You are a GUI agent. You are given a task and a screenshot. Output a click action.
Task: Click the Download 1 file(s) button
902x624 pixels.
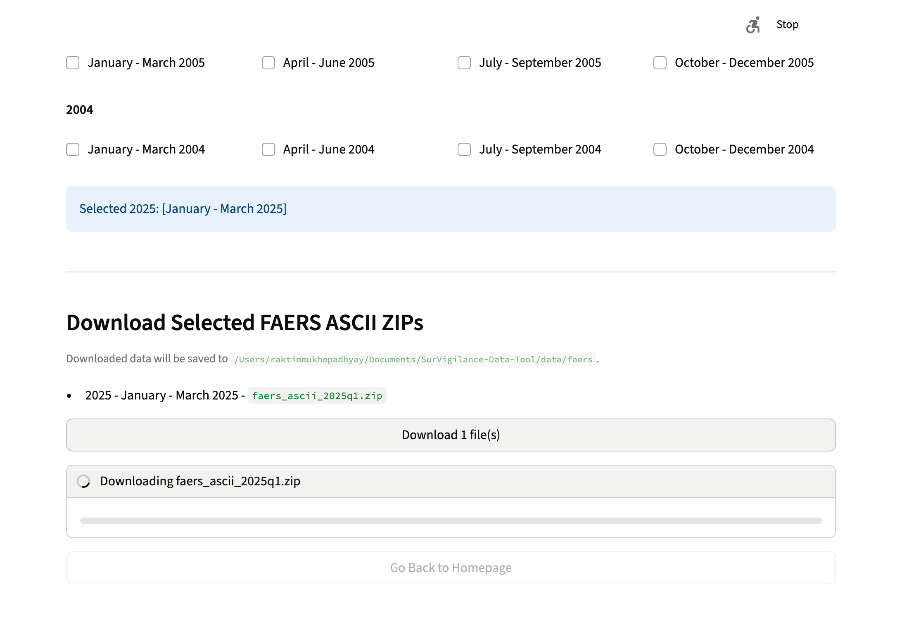pyautogui.click(x=451, y=435)
